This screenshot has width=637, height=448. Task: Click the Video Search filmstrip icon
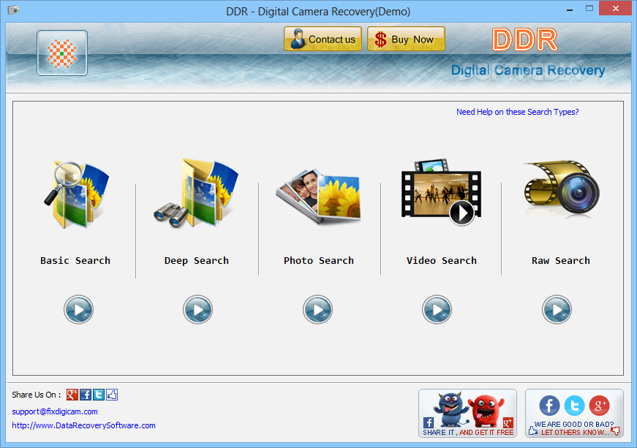(x=441, y=192)
